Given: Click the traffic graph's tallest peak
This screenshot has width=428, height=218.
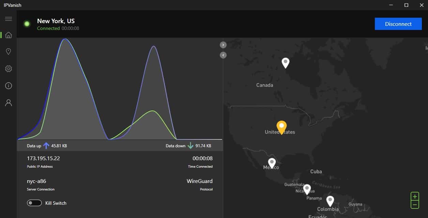Looking at the screenshot, I should point(65,39).
